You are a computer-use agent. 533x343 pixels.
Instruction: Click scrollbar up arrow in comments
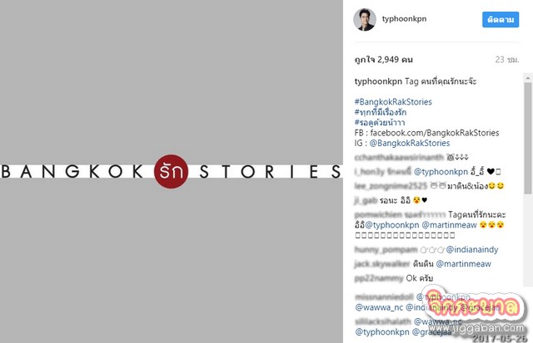[x=527, y=78]
